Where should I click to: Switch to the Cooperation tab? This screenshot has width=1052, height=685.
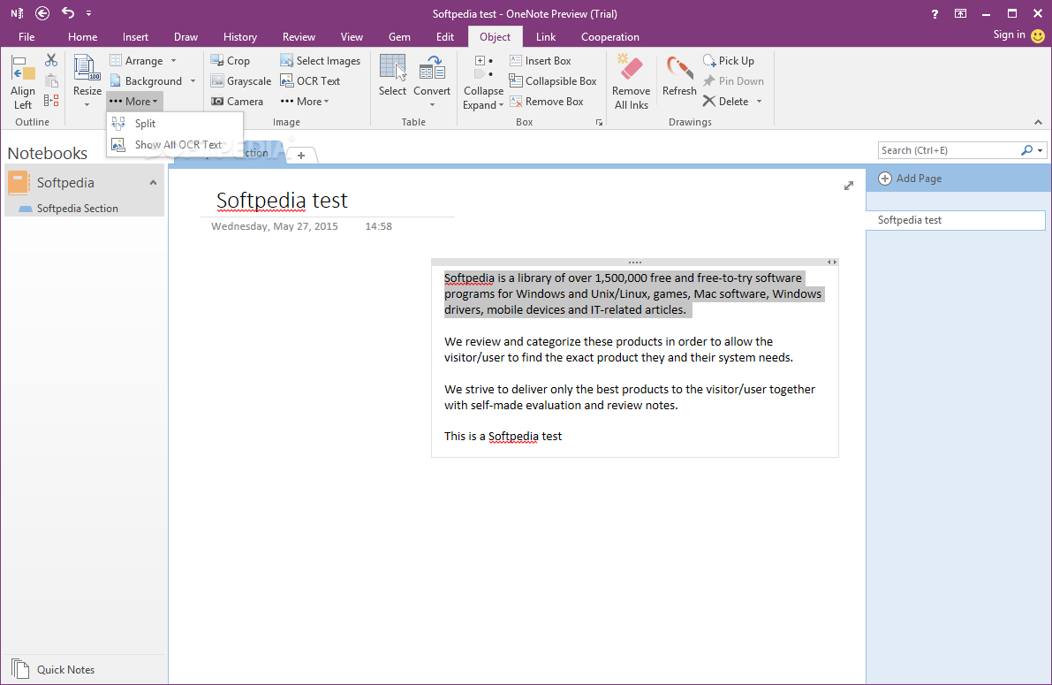pyautogui.click(x=609, y=37)
